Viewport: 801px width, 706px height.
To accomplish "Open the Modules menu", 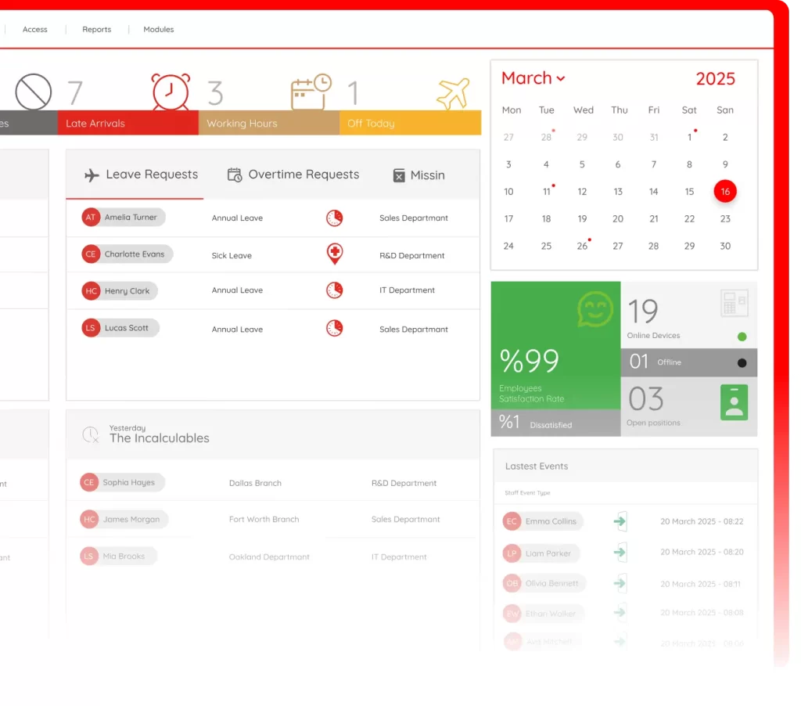I will point(158,30).
